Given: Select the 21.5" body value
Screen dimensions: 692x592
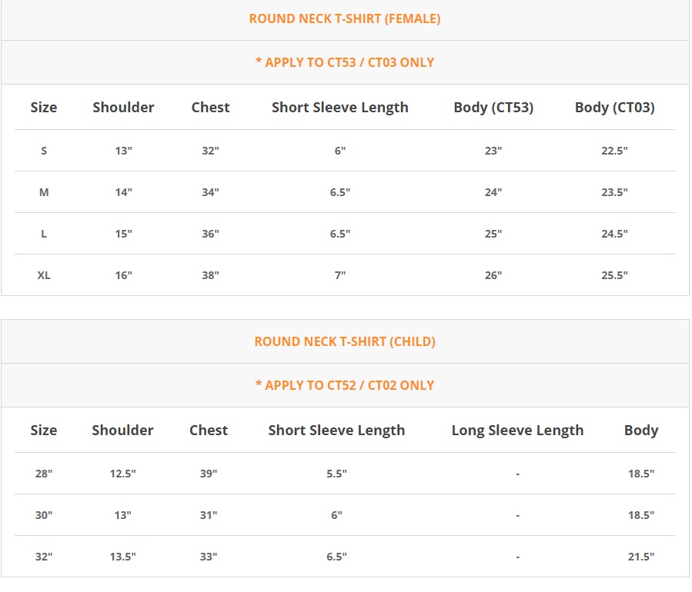Looking at the screenshot, I should coord(640,557).
